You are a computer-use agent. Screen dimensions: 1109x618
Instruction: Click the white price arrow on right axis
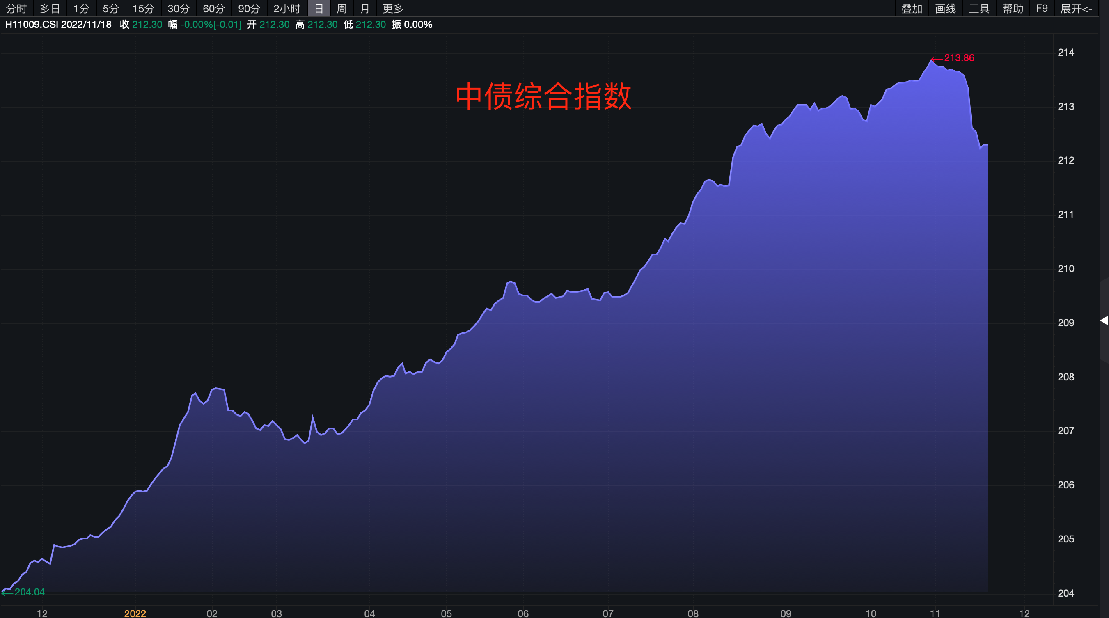(x=1104, y=320)
